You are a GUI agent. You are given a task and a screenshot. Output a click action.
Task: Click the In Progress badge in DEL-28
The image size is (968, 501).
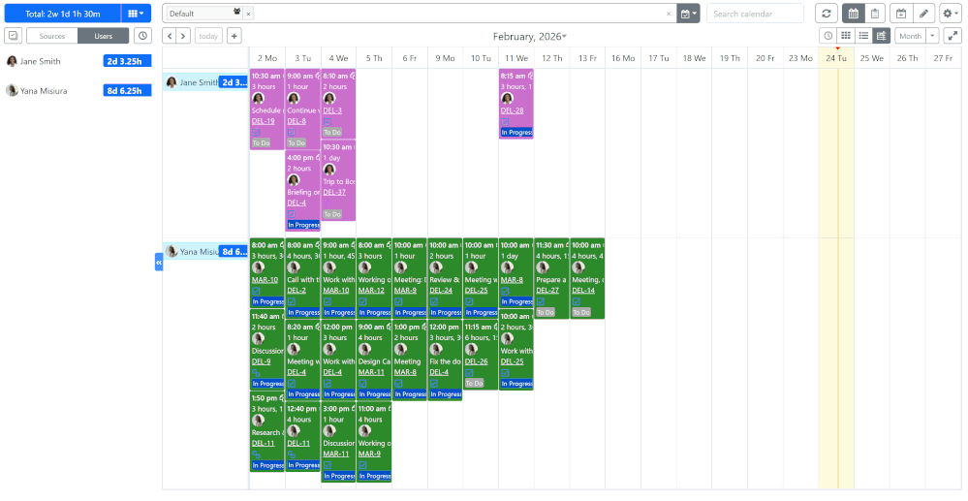tap(516, 132)
